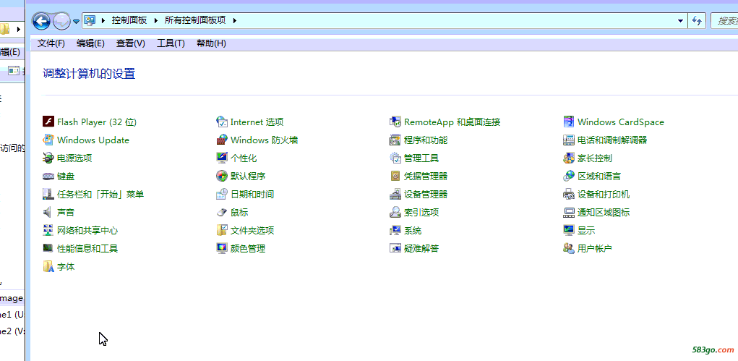This screenshot has width=738, height=361.
Task: Click the 文件夹选项 icon
Action: pyautogui.click(x=222, y=231)
